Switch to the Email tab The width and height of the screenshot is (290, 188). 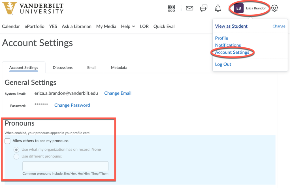pyautogui.click(x=92, y=68)
